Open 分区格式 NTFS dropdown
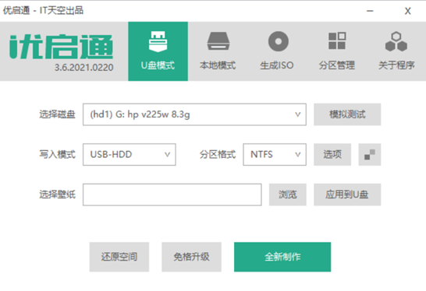 275,154
